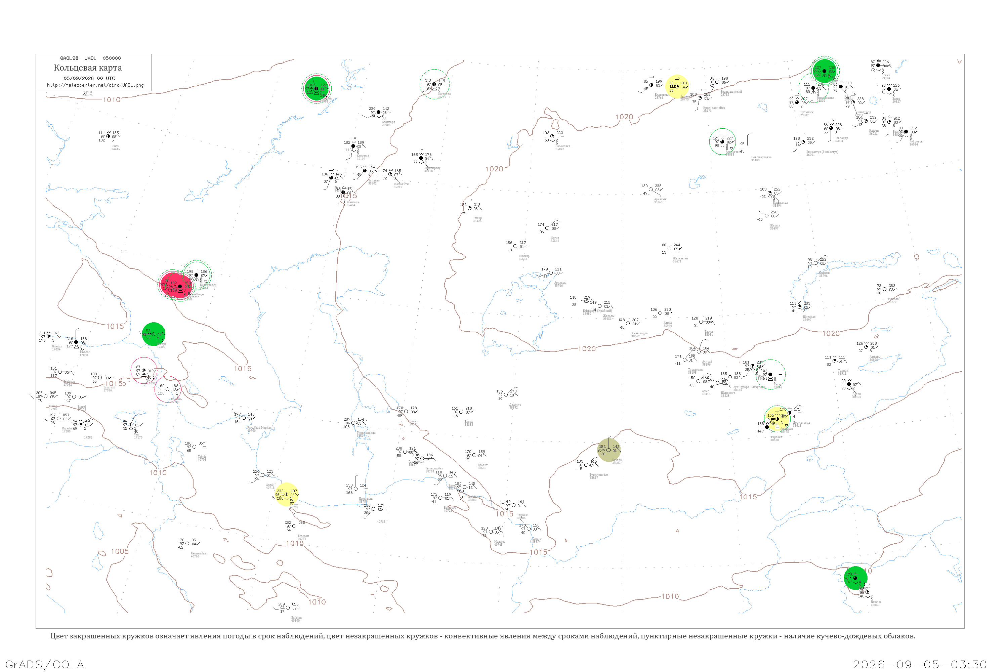Image resolution: width=1008 pixels, height=672 pixels.
Task: Click the dashed green circle around Аксаково station
Action: click(434, 84)
